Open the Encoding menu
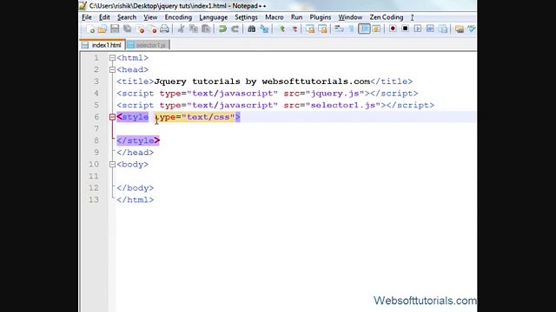The height and width of the screenshot is (312, 556). tap(178, 17)
